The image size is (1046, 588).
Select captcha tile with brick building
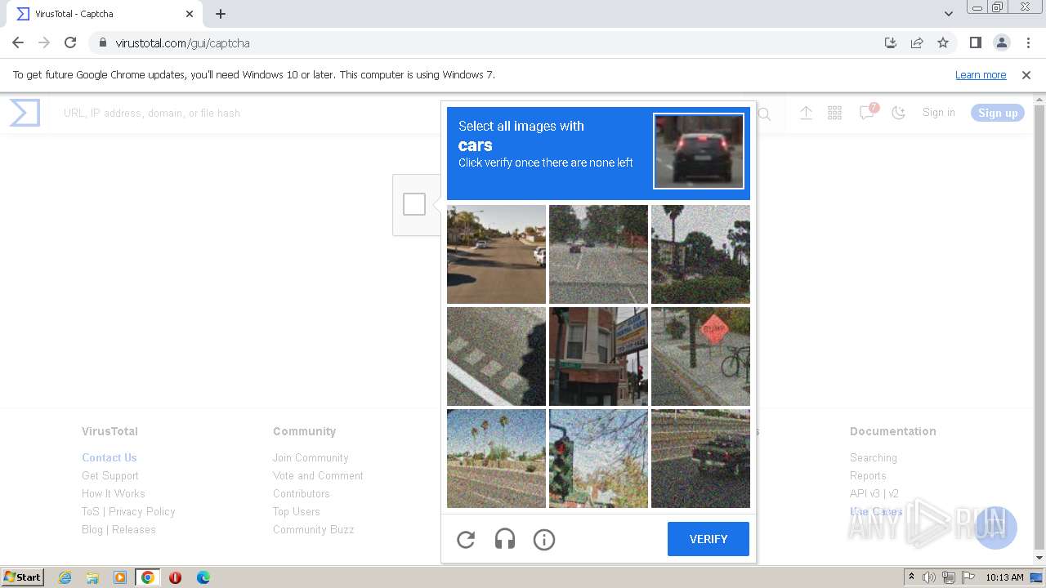coord(598,356)
